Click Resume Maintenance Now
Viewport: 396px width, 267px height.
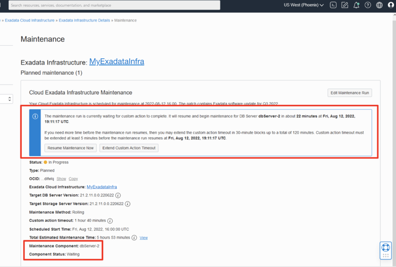pyautogui.click(x=71, y=148)
